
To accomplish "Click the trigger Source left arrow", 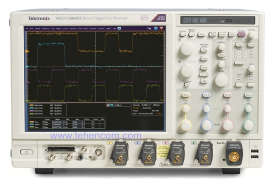I will [x=237, y=63].
